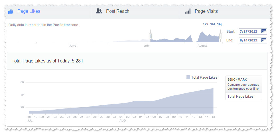Click the End date field 8/14/2013

pyautogui.click(x=253, y=40)
